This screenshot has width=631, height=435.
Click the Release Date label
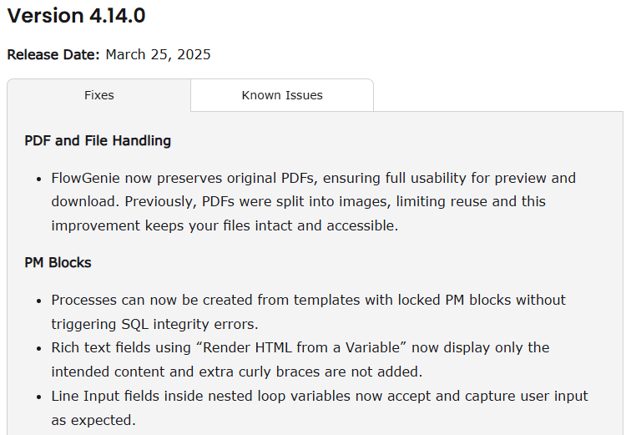pyautogui.click(x=53, y=54)
